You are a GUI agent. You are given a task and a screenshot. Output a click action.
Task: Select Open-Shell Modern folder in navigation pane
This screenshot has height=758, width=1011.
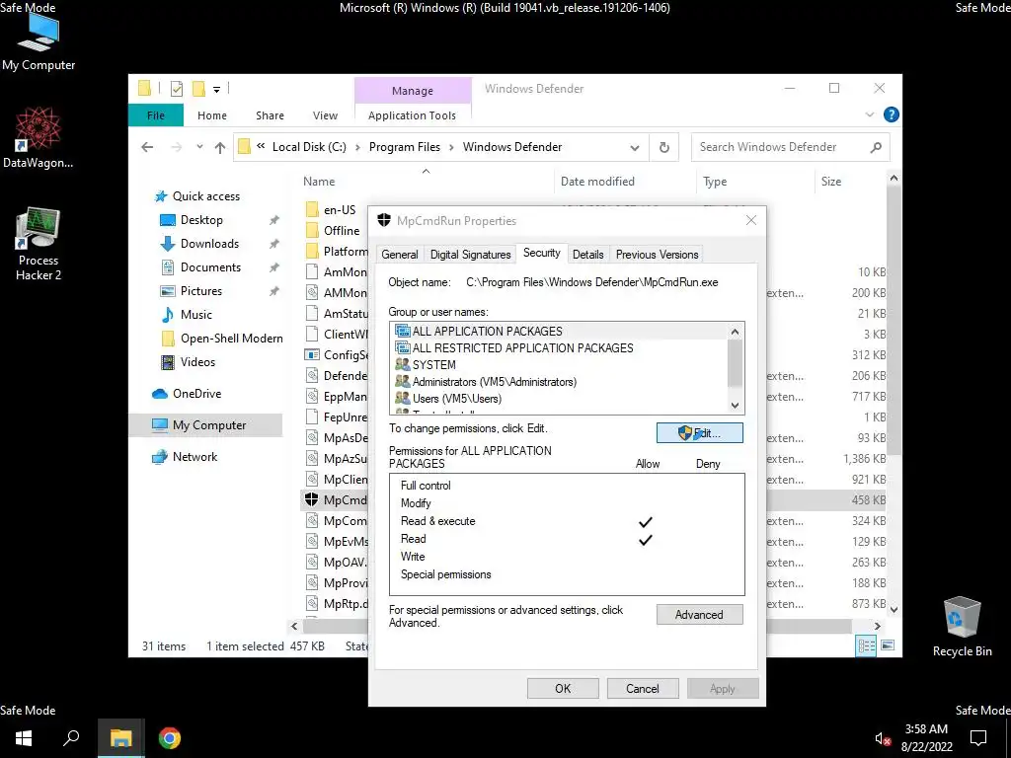point(231,339)
